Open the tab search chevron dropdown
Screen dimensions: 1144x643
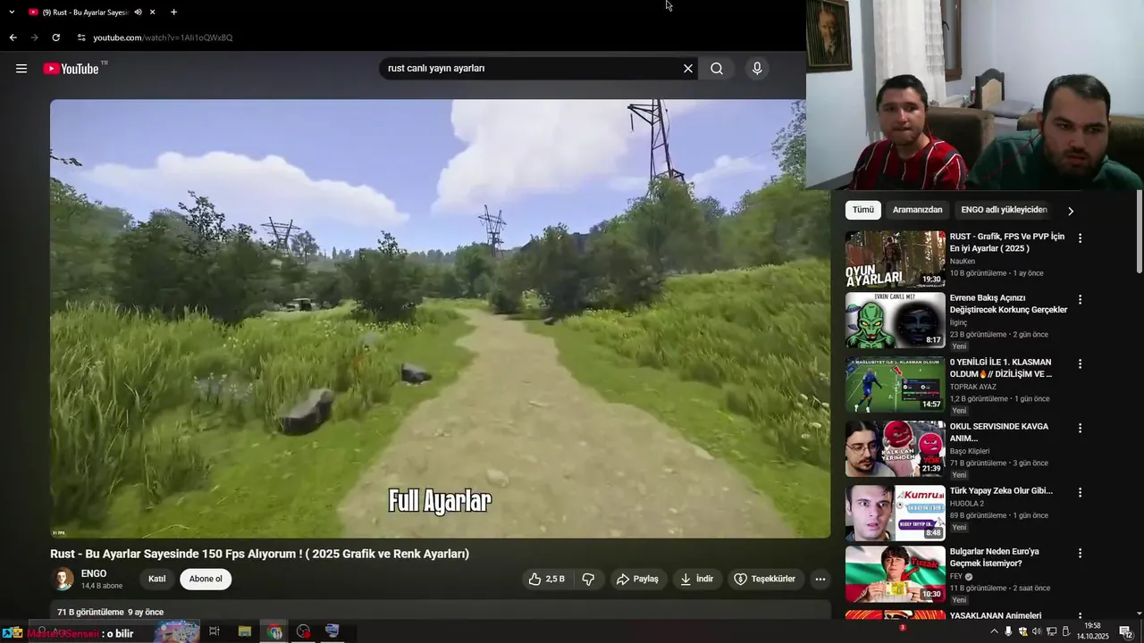[12, 13]
